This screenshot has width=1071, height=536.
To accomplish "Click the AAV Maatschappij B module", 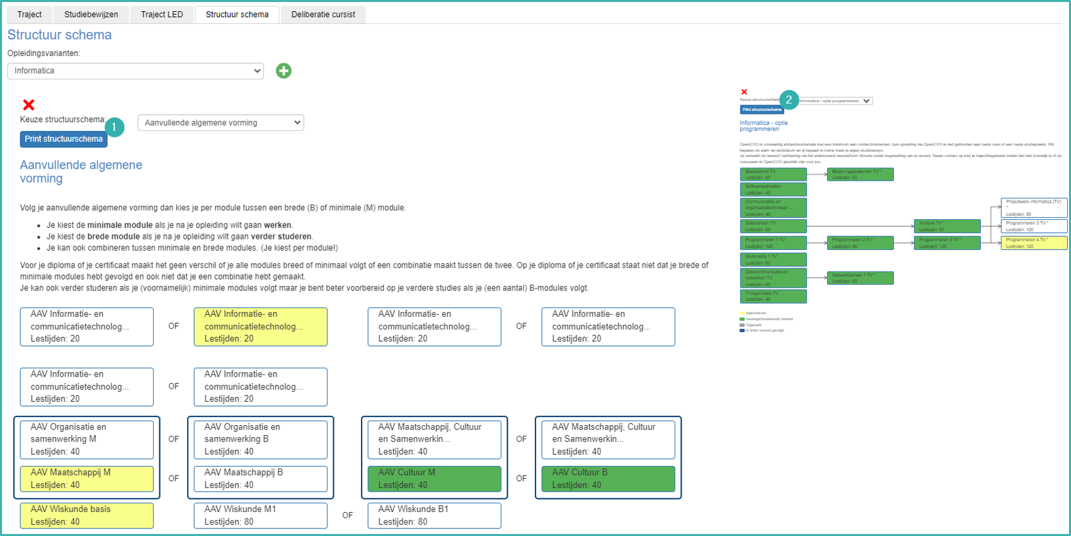I will [x=261, y=479].
